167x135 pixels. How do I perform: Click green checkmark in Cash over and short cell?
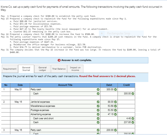[98, 118]
